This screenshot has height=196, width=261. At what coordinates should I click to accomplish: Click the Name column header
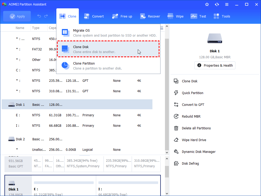click(x=20, y=28)
